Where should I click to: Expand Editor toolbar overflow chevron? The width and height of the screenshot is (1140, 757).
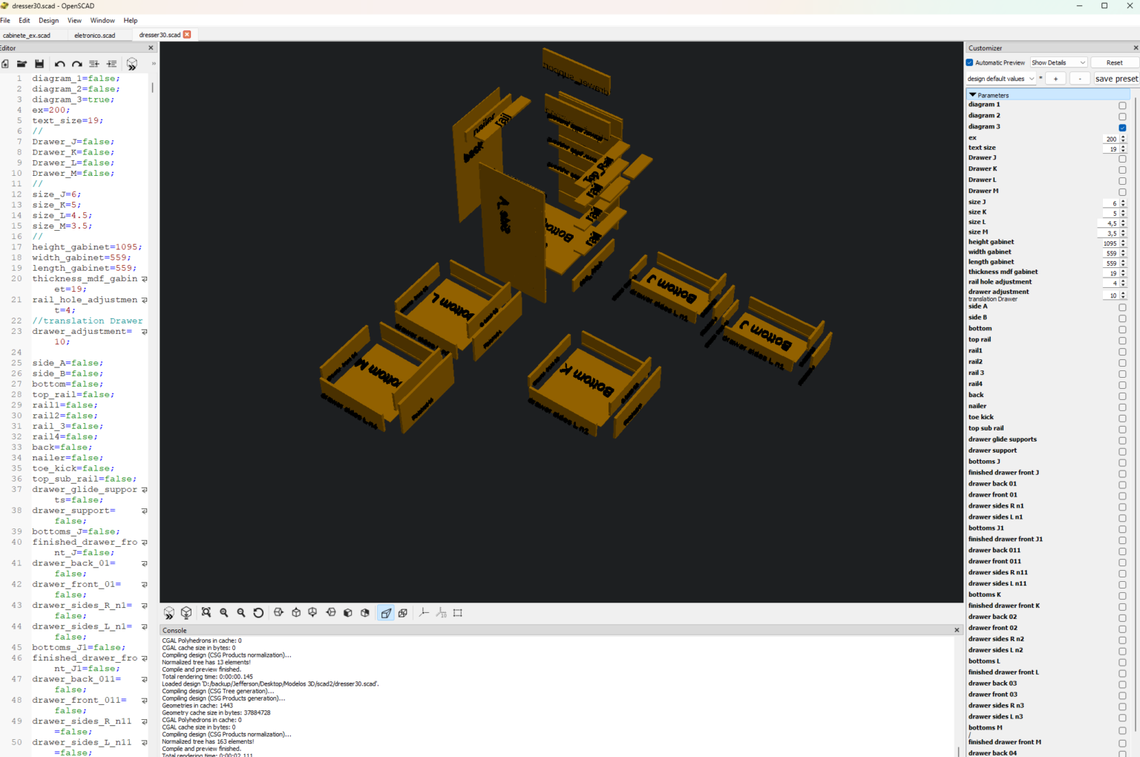pos(154,64)
